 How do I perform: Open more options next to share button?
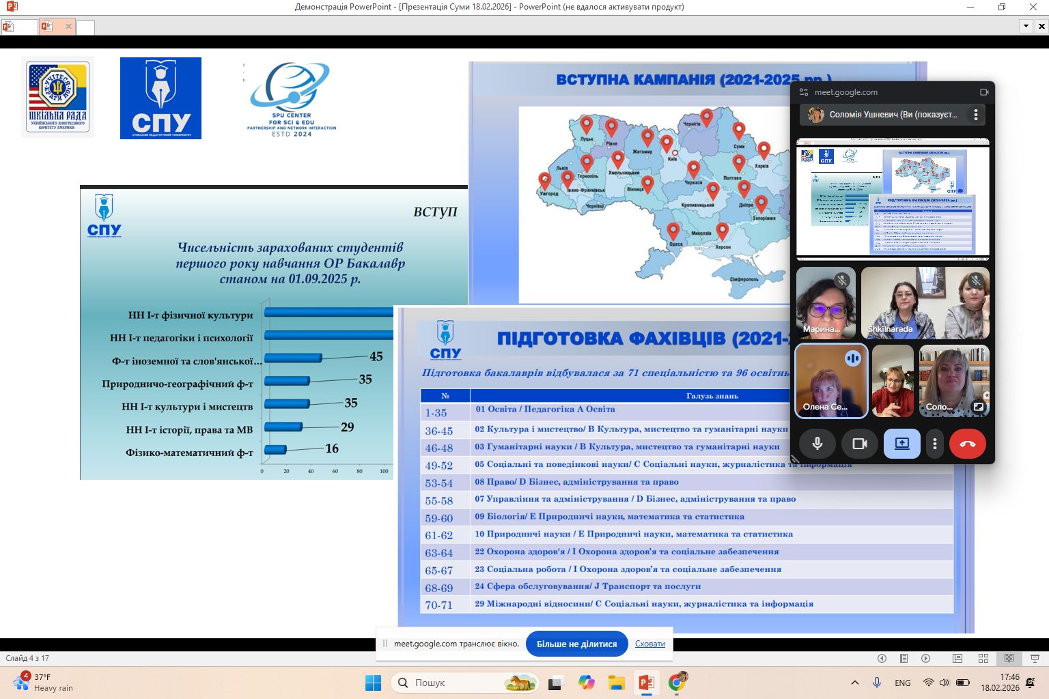point(934,444)
